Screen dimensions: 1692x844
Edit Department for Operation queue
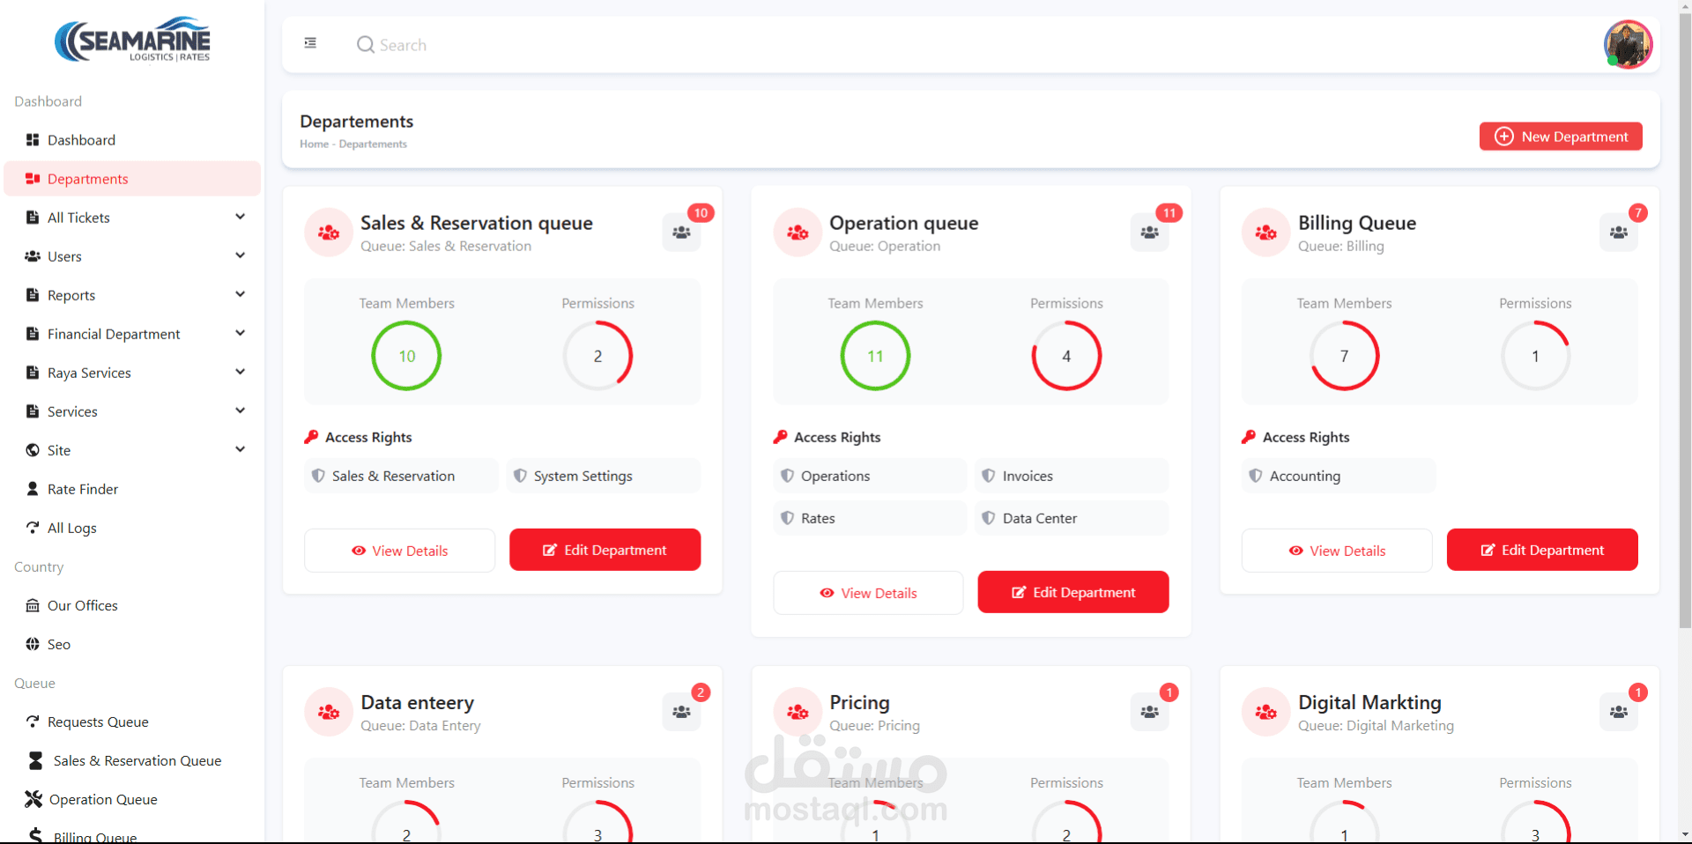[1073, 592]
